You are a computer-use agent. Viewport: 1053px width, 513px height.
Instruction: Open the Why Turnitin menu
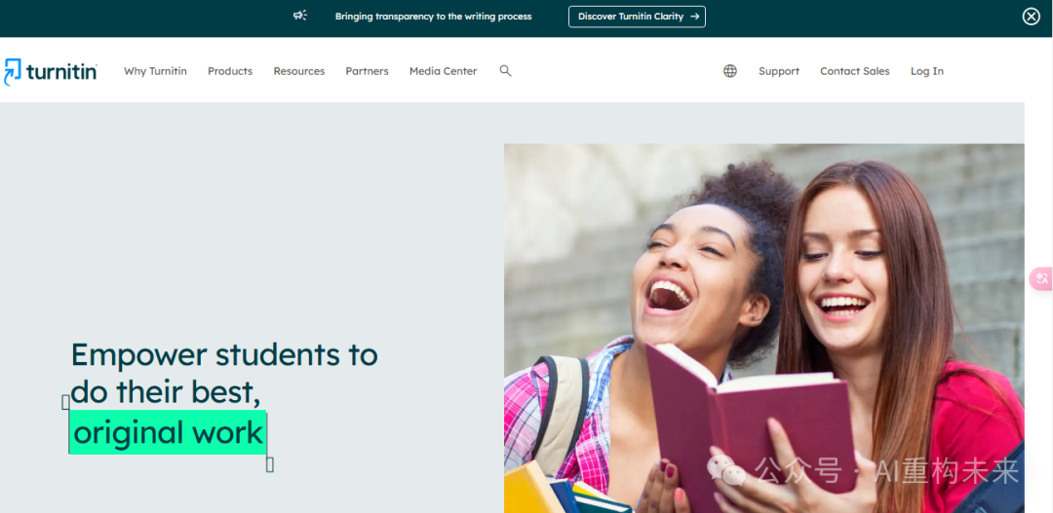point(155,71)
